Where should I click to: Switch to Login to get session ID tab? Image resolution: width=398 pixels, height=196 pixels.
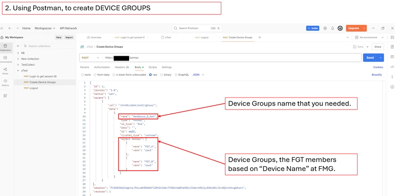coord(130,37)
